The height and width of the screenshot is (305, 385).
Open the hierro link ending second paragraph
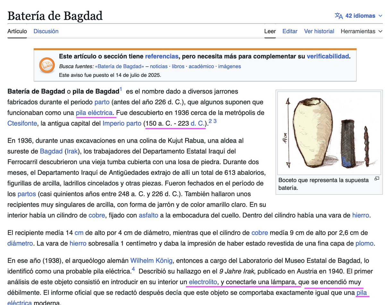coord(361,215)
